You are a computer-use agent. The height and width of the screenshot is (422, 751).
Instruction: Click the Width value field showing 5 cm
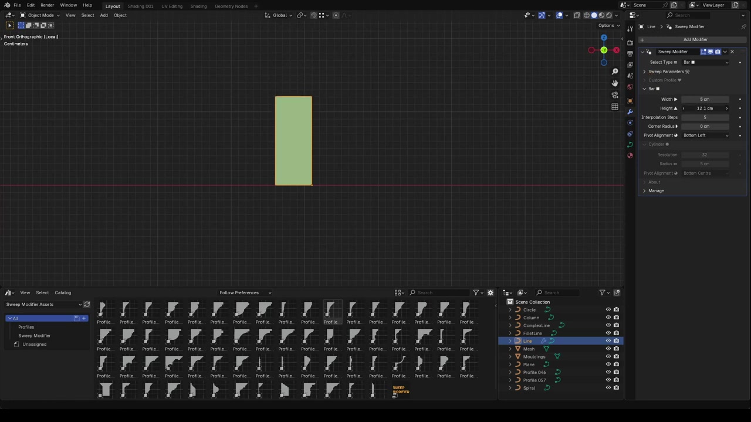[704, 99]
